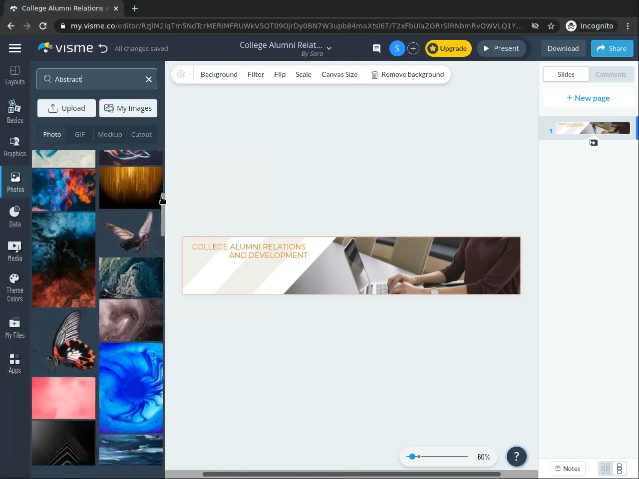Open the Data sidebar panel
Image resolution: width=639 pixels, height=479 pixels.
15,217
